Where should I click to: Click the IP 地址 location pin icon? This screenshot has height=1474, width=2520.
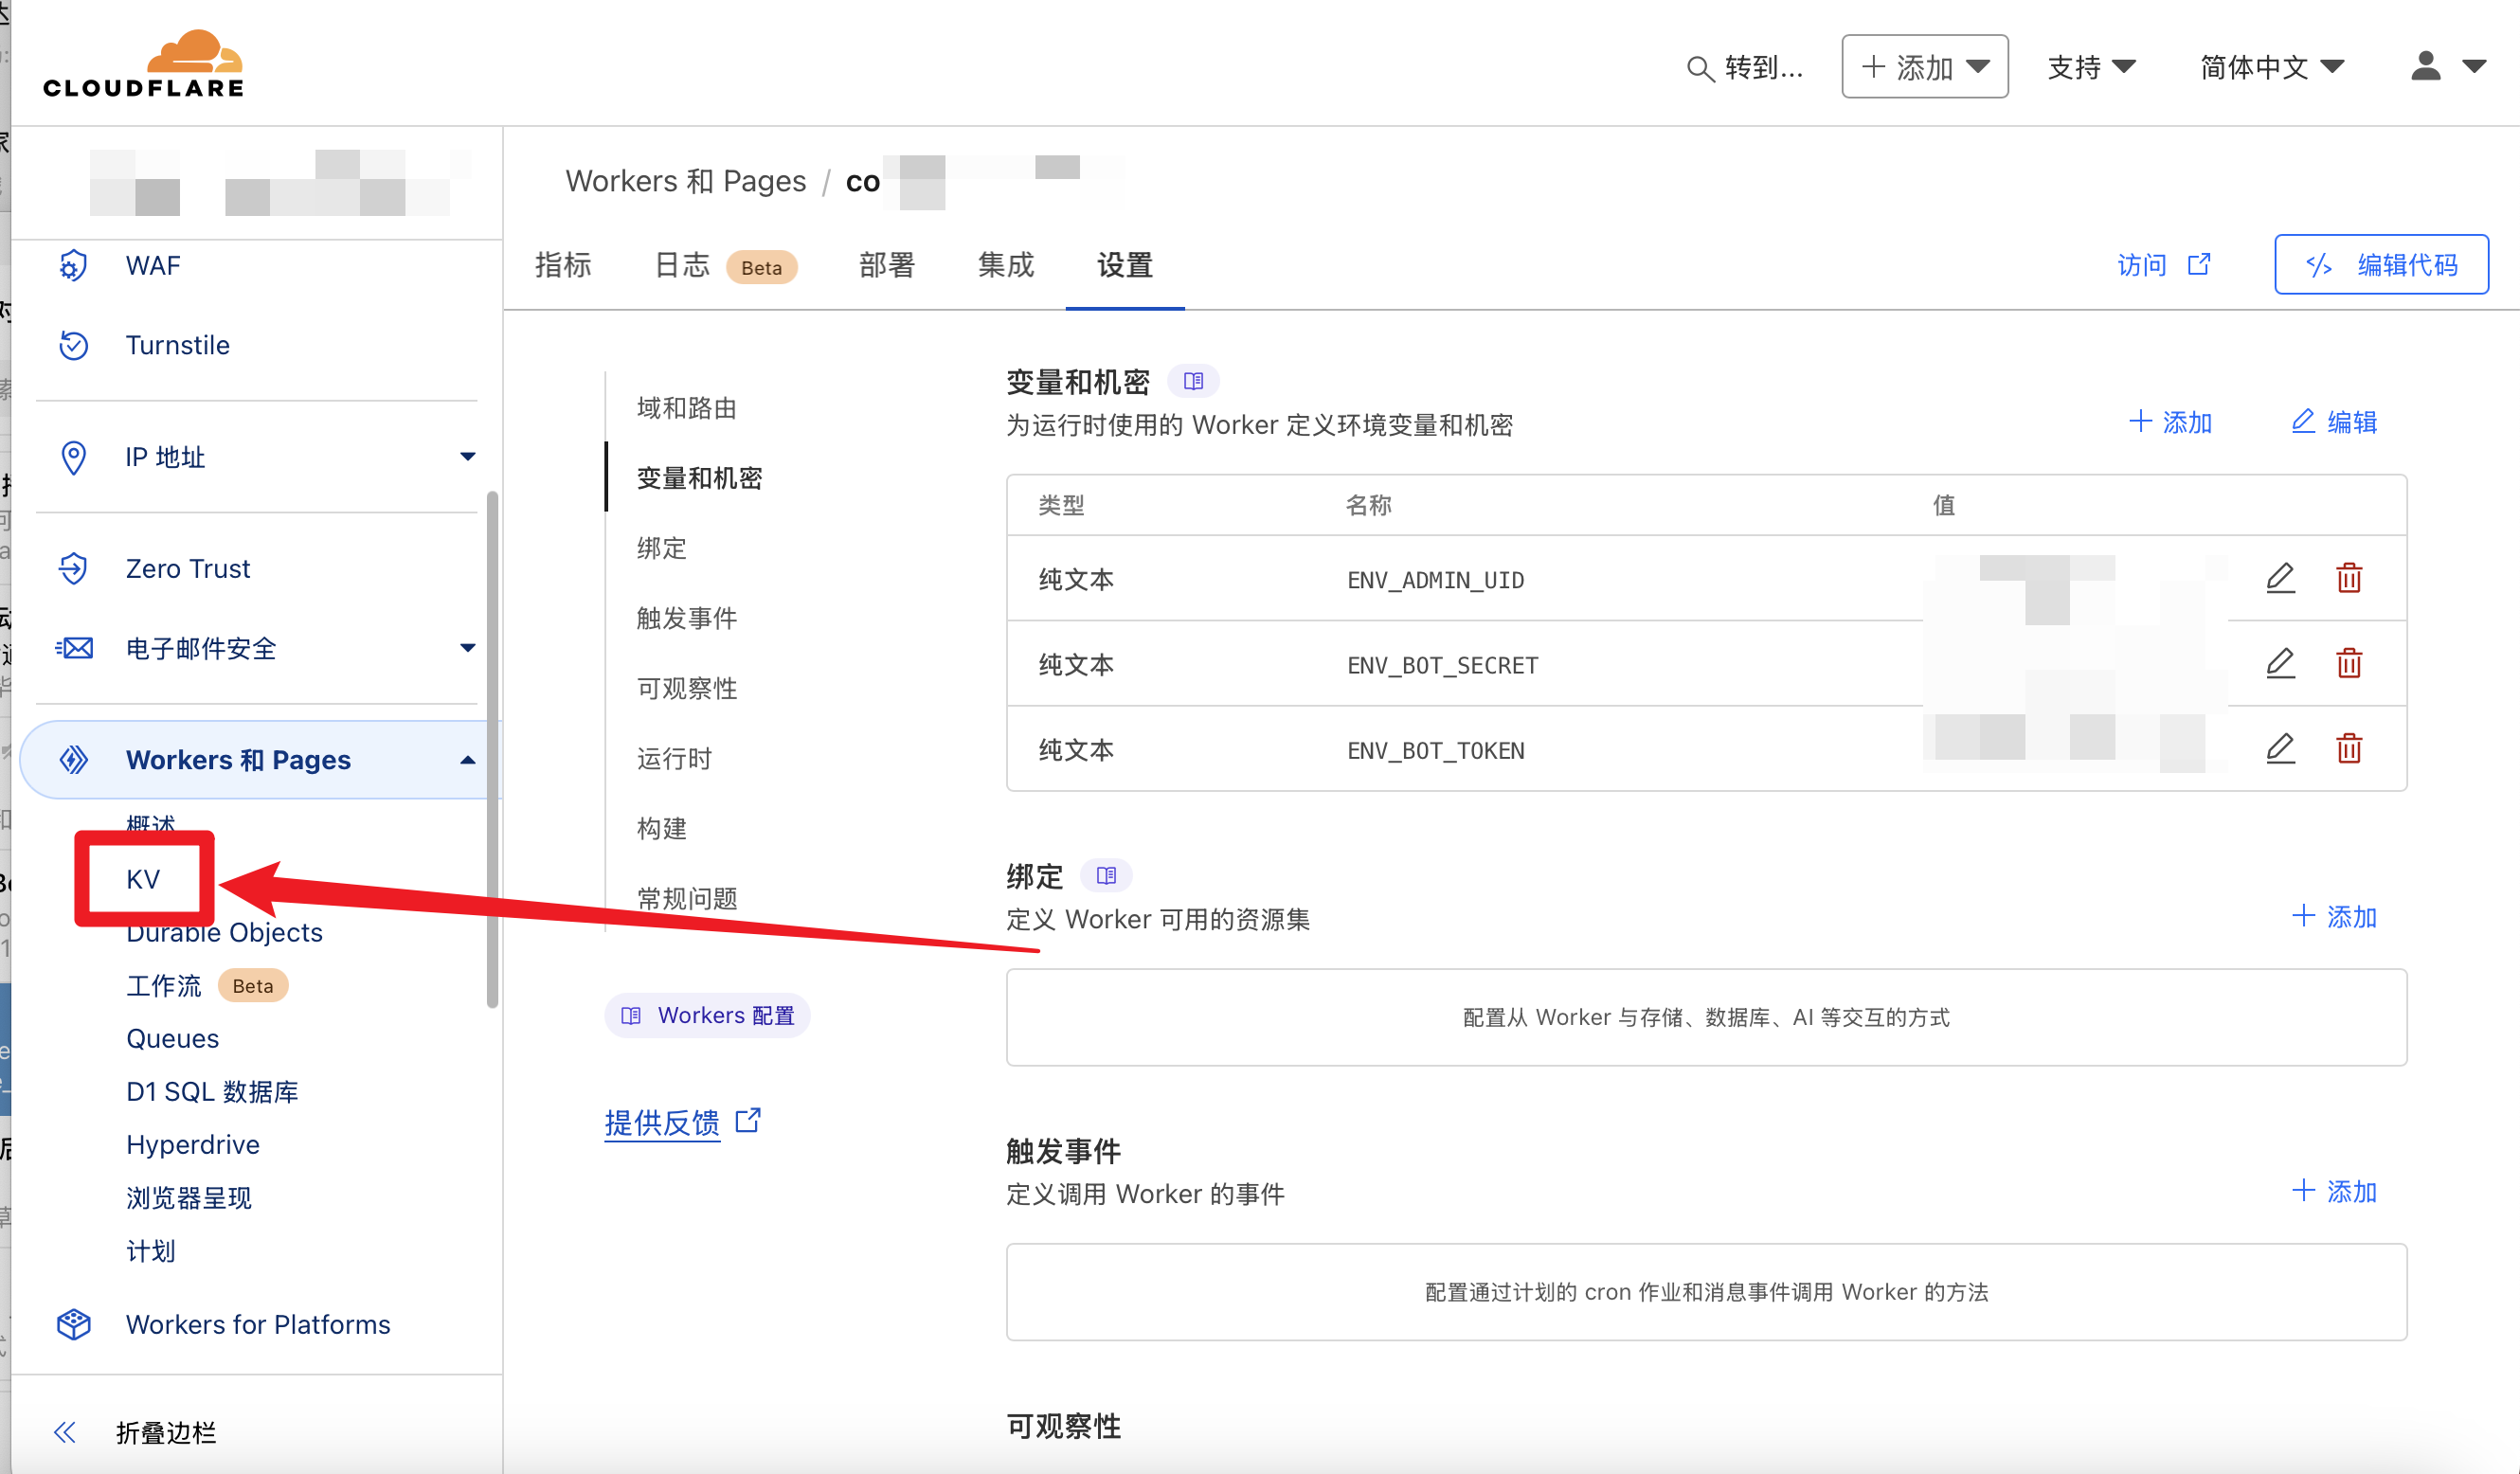point(73,457)
